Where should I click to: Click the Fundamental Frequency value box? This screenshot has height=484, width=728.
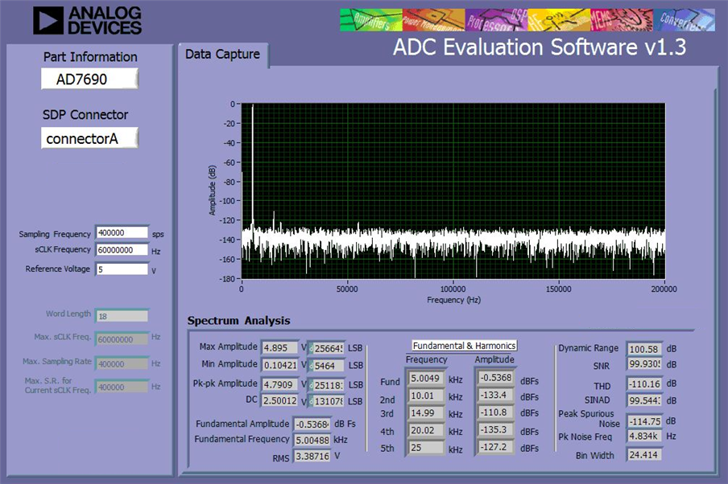[x=312, y=440]
